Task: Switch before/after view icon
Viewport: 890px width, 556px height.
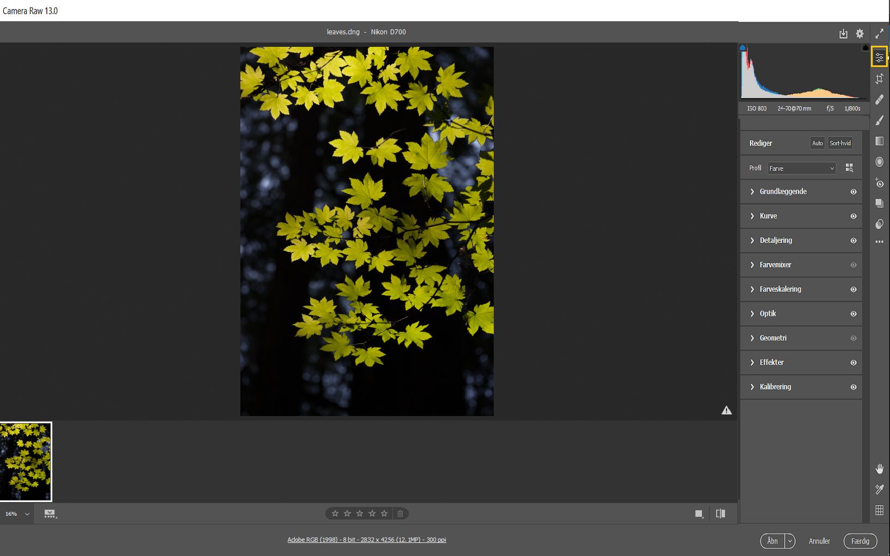Action: point(721,514)
